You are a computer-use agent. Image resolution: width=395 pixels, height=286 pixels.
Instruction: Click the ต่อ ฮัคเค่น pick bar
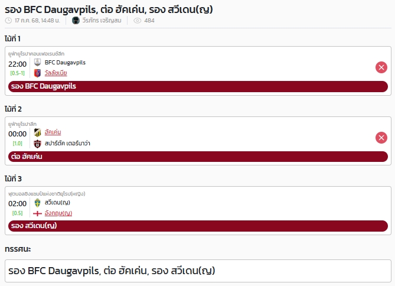(x=198, y=157)
